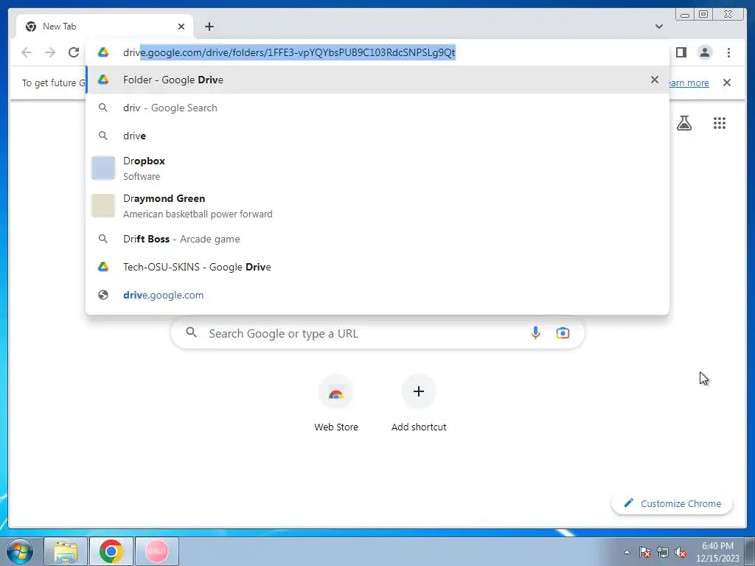Open the Web Store shortcut
The height and width of the screenshot is (566, 755).
point(336,403)
